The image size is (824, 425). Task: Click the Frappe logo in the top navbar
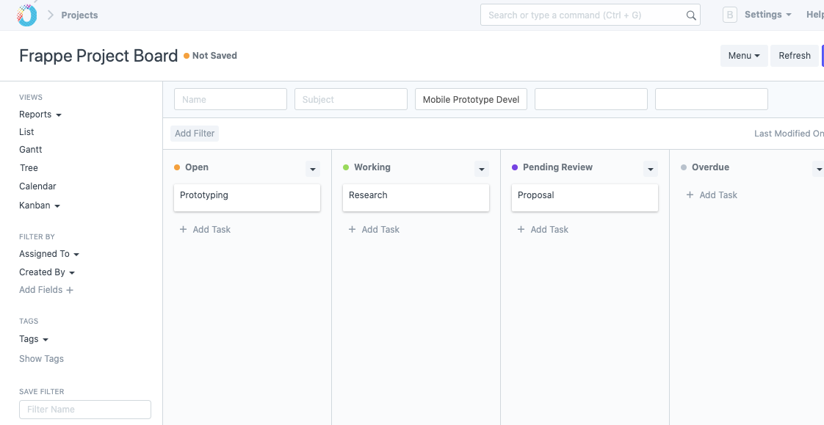point(25,14)
